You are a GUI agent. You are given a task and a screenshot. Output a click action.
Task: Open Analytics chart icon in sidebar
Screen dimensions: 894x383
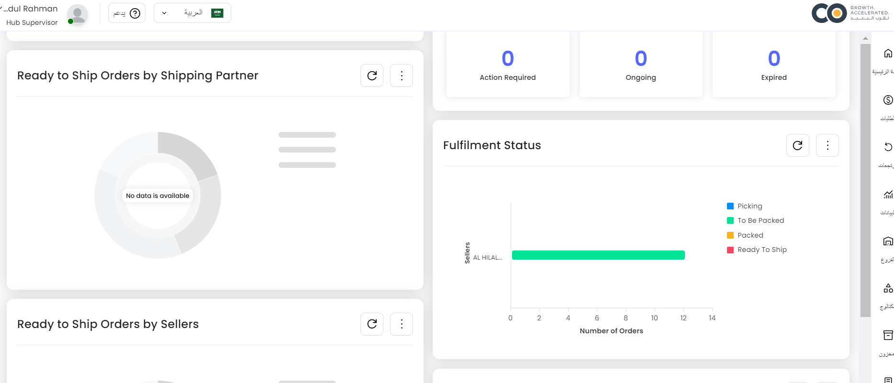pos(888,194)
